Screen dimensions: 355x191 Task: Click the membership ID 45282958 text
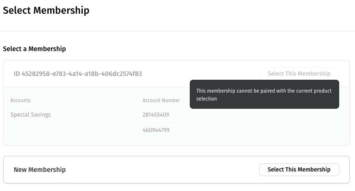tap(78, 74)
